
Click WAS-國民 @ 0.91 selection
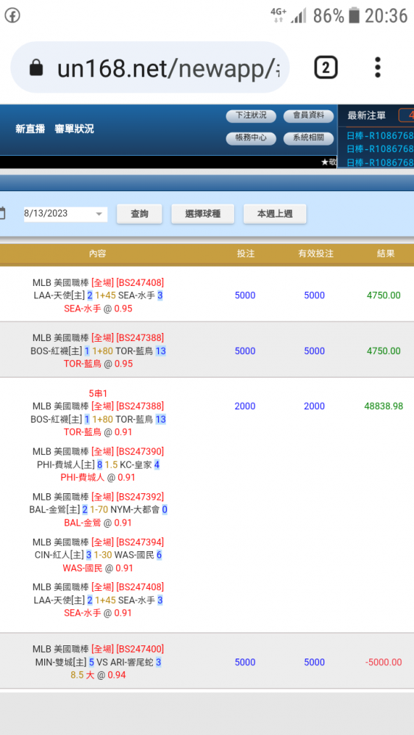pyautogui.click(x=98, y=569)
